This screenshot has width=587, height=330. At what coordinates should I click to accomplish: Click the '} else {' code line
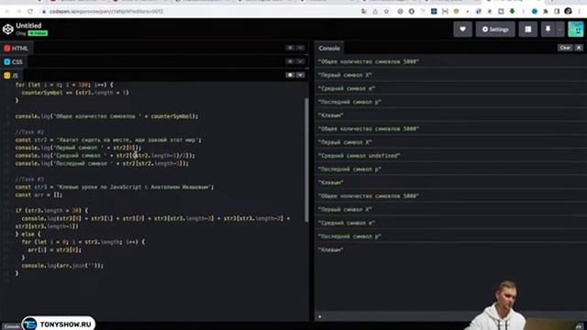(x=28, y=235)
